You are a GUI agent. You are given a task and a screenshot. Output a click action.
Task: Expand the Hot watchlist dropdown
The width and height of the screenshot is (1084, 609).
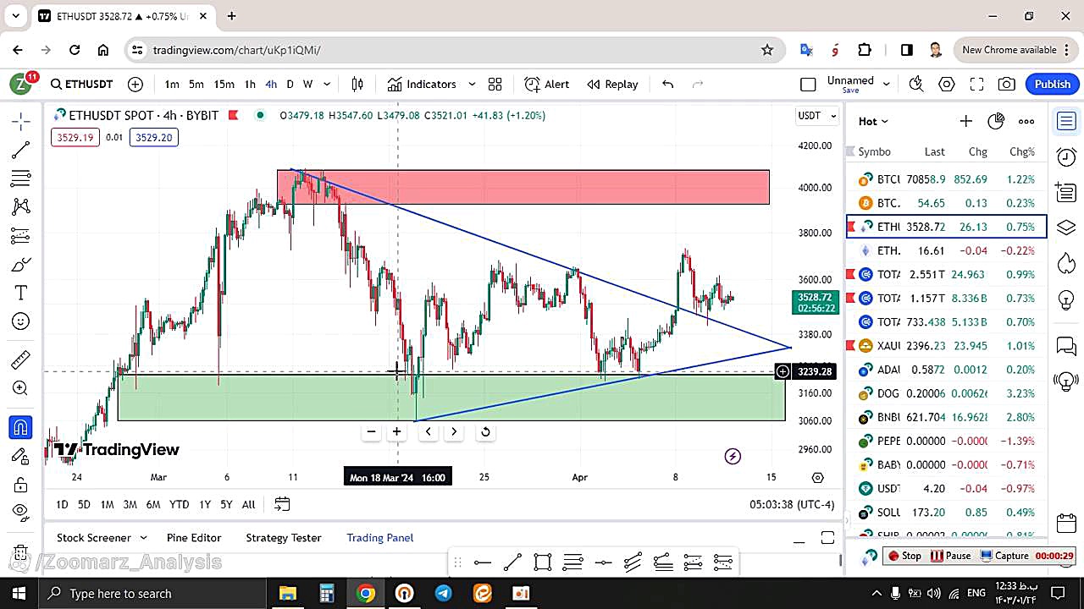873,121
